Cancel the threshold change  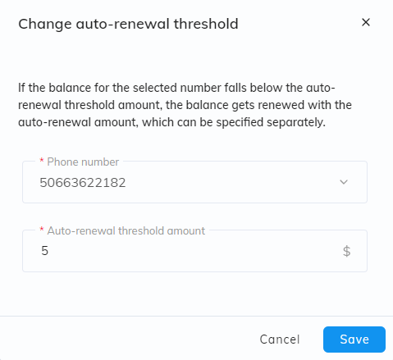pos(280,339)
